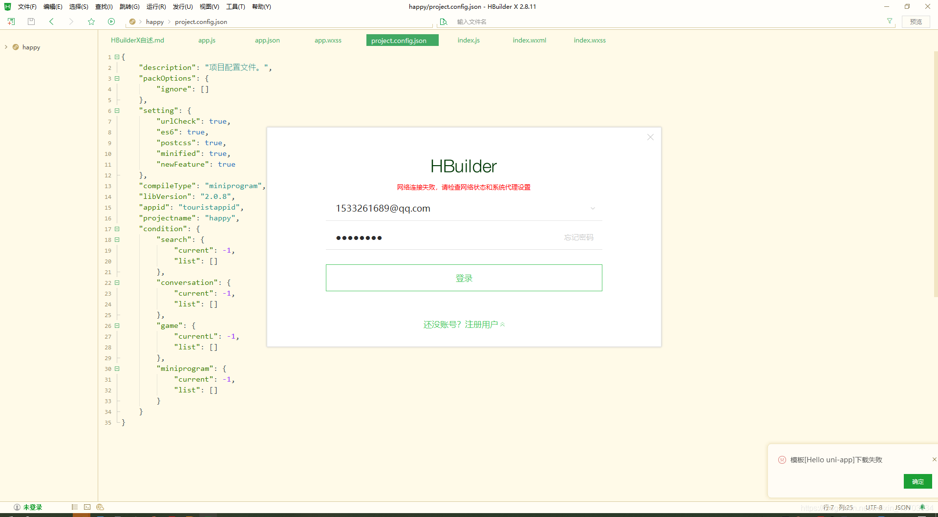
Task: Click the new file toolbar icon
Action: (x=11, y=22)
